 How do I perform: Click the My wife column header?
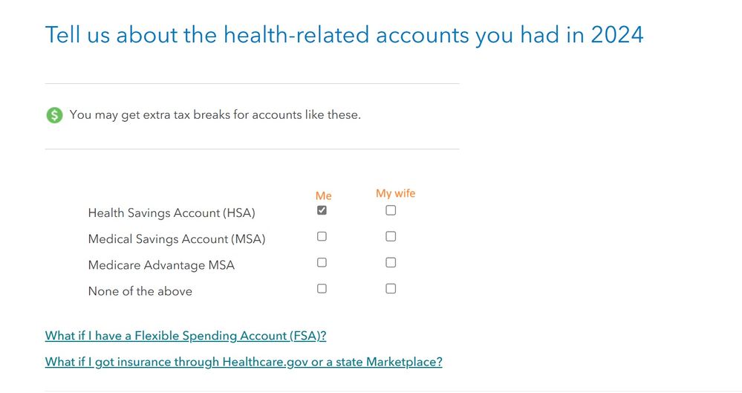click(x=396, y=193)
